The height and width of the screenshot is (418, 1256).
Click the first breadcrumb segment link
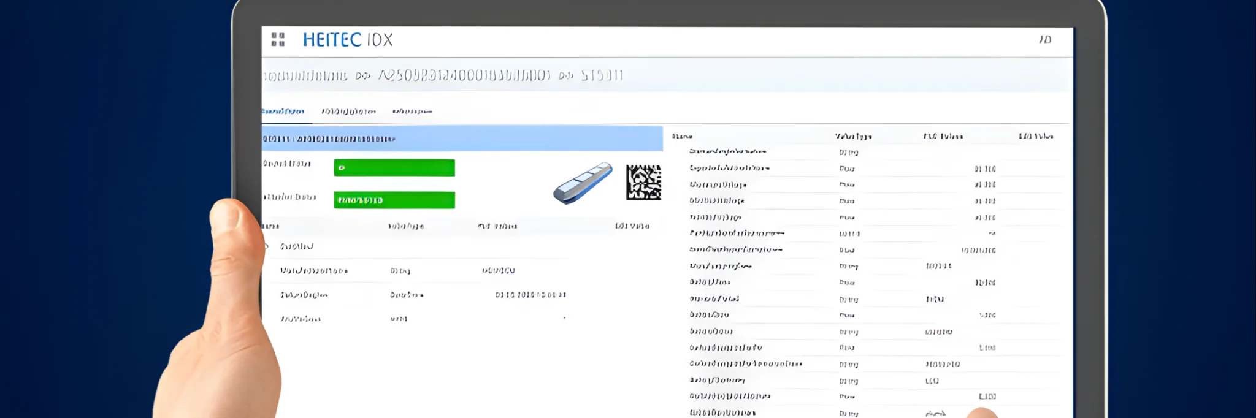tap(305, 76)
